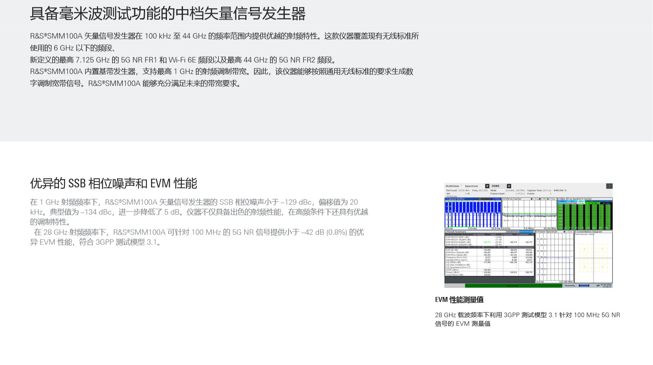653x365 pixels.
Task: Close the Spectrum tab with its X
Action: click(487, 186)
